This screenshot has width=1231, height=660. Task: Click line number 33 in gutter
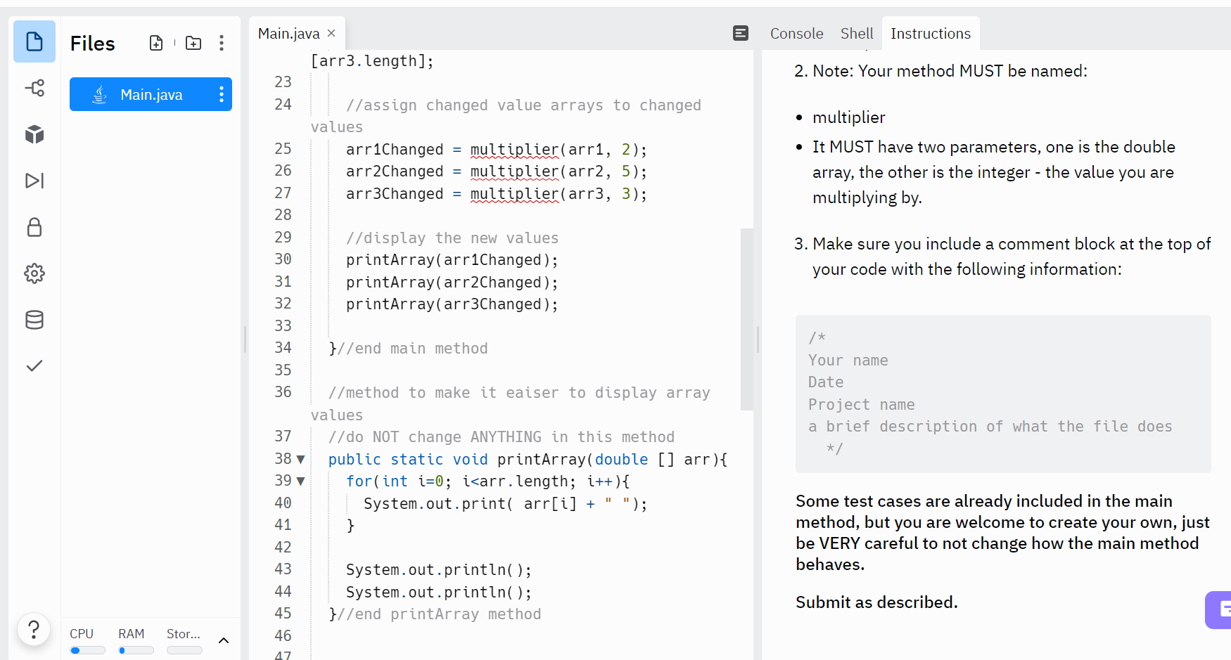tap(283, 326)
